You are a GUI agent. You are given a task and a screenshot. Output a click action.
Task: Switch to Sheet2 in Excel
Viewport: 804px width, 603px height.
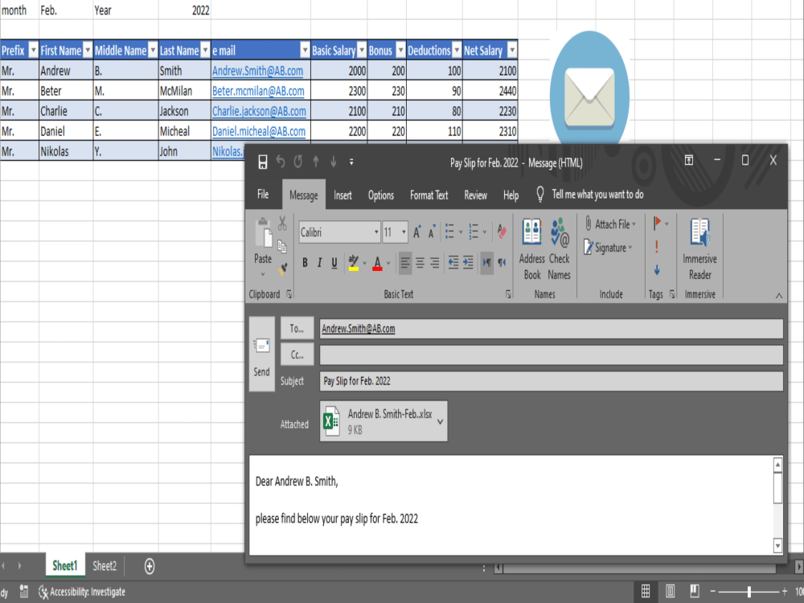(105, 566)
